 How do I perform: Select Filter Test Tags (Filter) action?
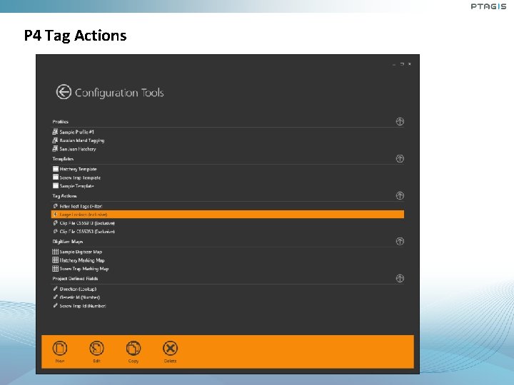[78, 206]
